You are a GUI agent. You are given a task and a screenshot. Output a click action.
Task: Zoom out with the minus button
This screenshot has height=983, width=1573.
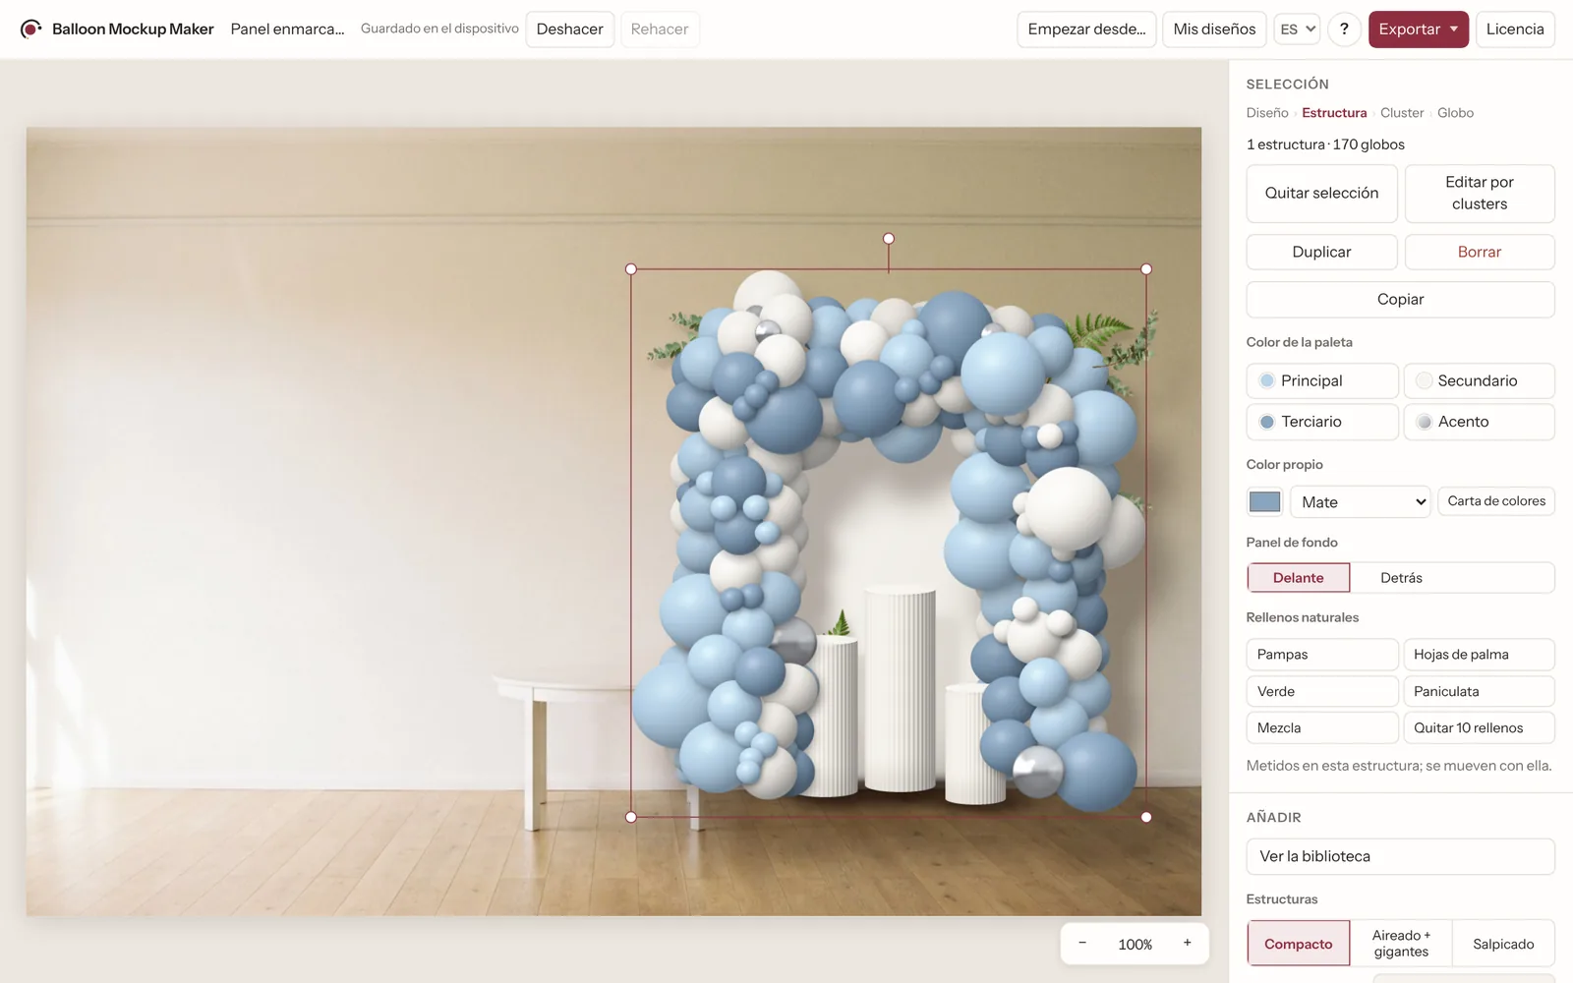1082,944
